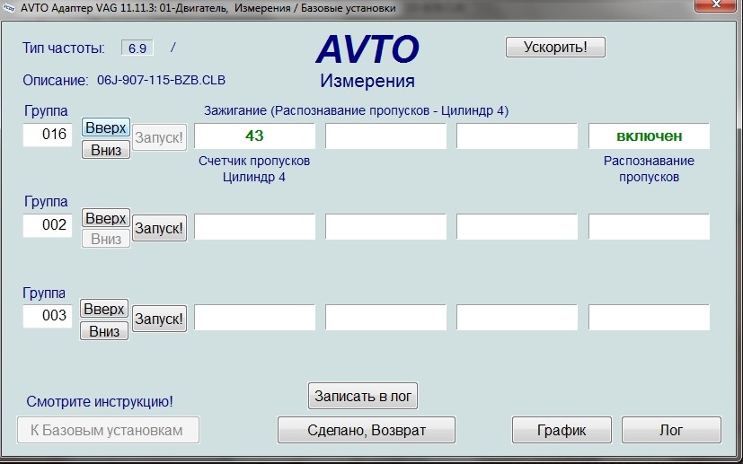The height and width of the screenshot is (464, 743).
Task: Open the График view
Action: pyautogui.click(x=562, y=430)
